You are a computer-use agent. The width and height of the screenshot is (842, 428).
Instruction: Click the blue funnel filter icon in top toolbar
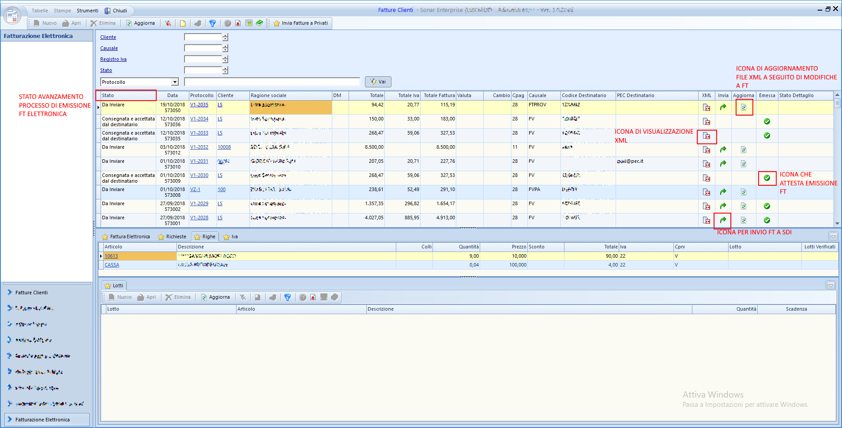tap(212, 23)
